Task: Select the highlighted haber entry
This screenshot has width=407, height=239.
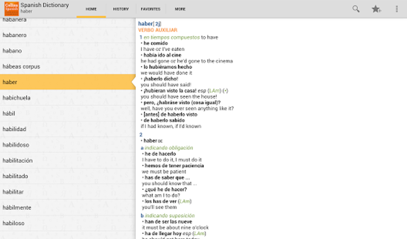Action: 10,82
